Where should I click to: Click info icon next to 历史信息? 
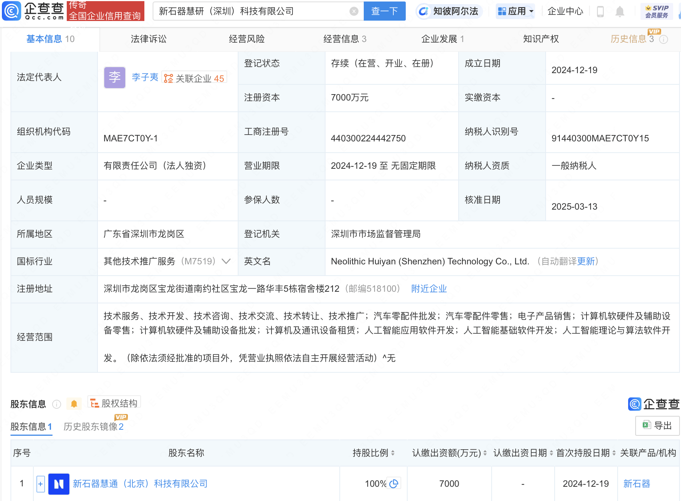pyautogui.click(x=663, y=39)
